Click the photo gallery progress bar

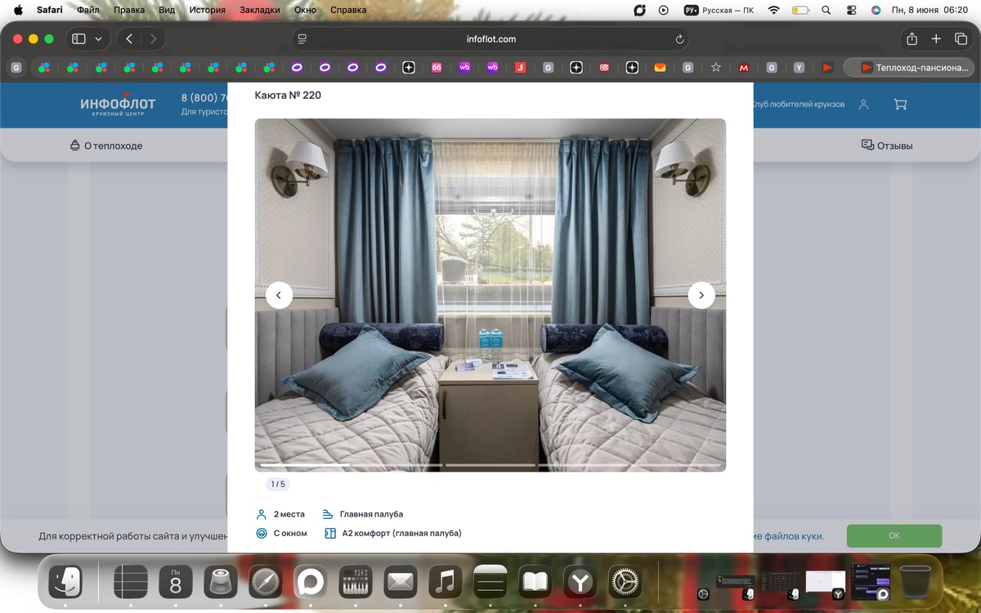pos(490,465)
